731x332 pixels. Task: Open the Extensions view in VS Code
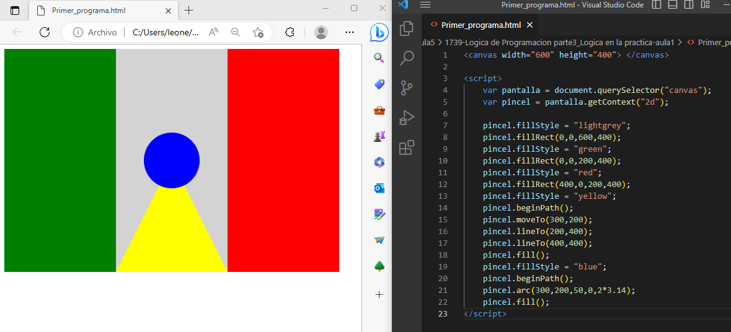point(407,147)
